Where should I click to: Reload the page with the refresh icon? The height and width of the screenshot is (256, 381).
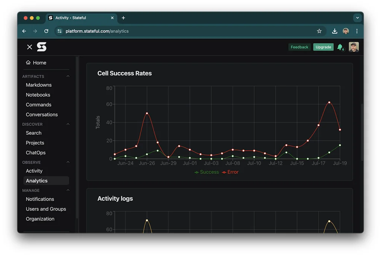(x=46, y=31)
